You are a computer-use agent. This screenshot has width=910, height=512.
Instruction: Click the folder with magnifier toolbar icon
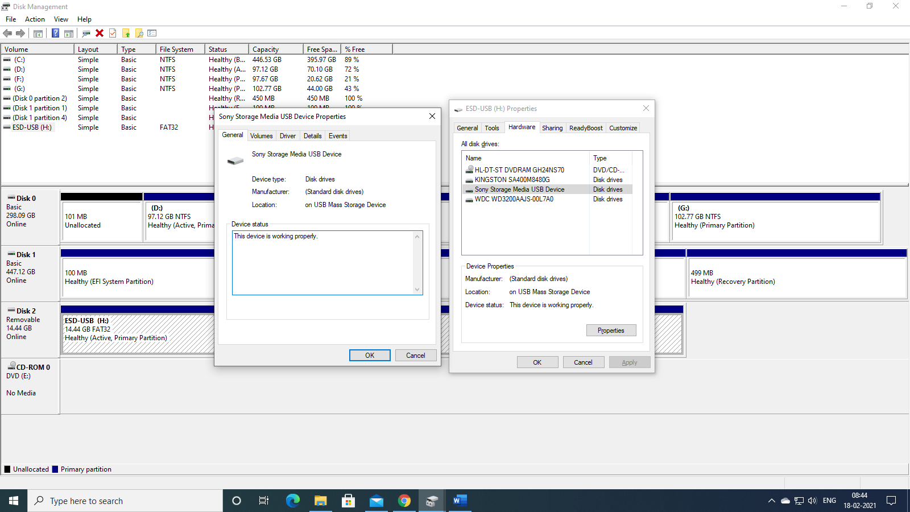(139, 33)
